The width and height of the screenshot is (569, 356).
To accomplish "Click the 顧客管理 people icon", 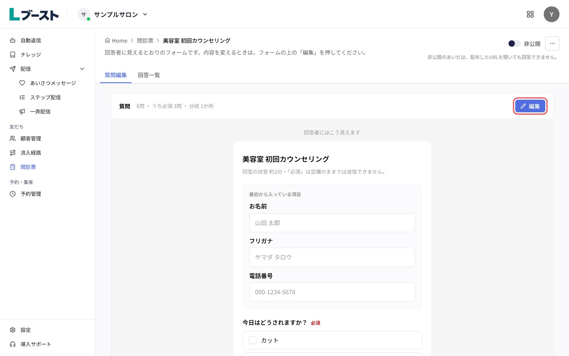I will 13,138.
